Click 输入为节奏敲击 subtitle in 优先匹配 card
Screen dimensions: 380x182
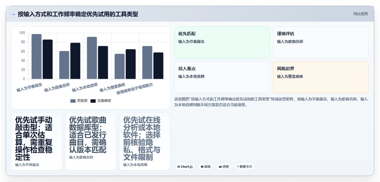pos(191,41)
